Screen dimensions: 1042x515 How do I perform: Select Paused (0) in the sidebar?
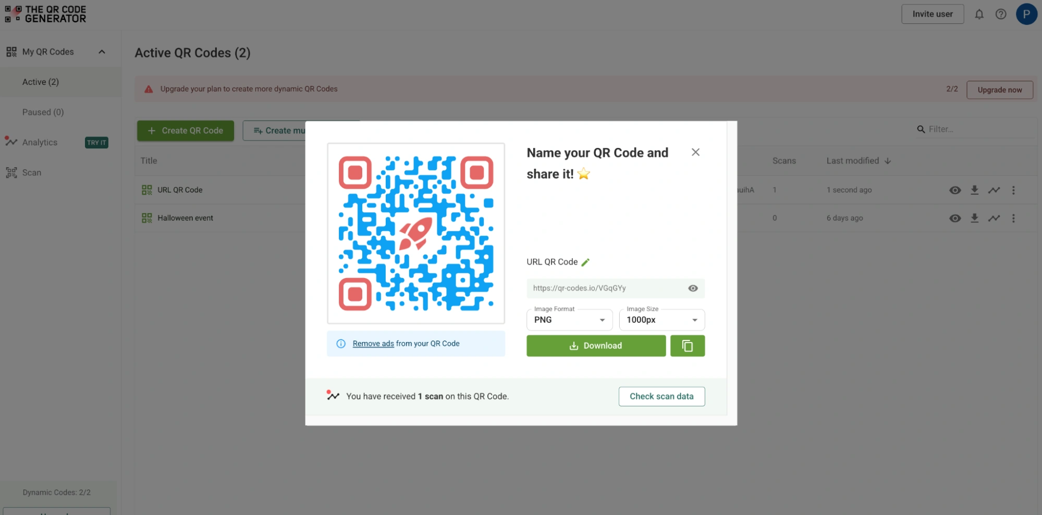coord(43,112)
